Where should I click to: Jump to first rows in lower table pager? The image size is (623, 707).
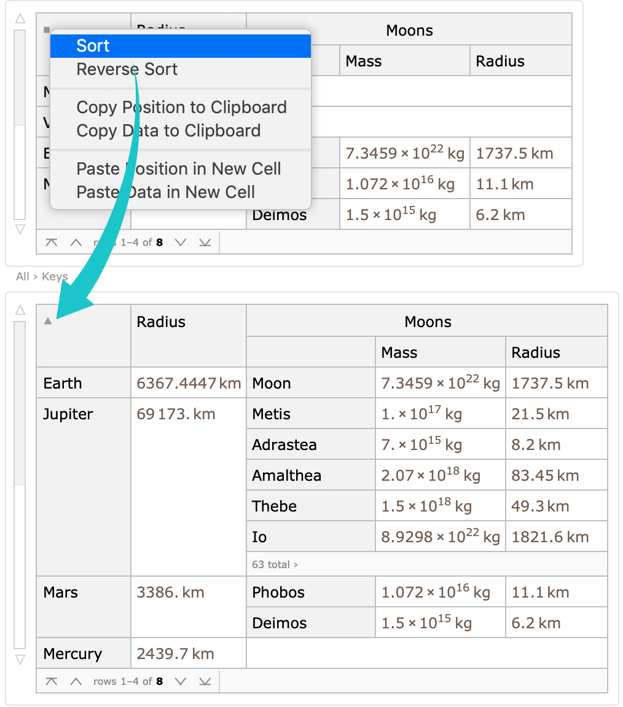tap(52, 681)
